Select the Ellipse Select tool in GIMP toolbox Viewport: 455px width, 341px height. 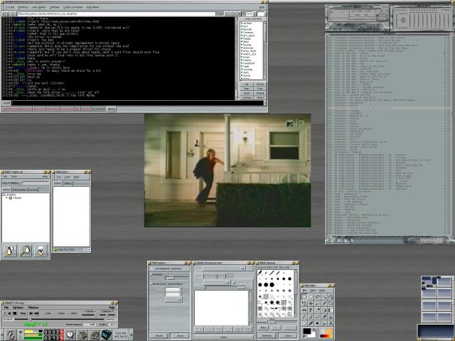coord(311,297)
